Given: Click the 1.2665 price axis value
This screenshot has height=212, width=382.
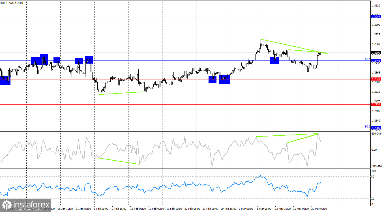Looking at the screenshot, I should click(376, 73).
